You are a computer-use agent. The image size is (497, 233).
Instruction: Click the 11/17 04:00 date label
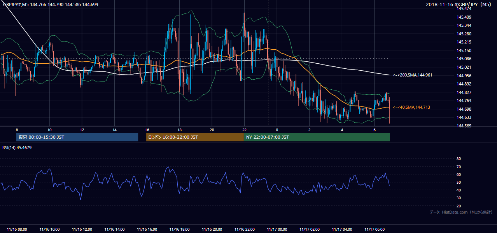[342, 230]
